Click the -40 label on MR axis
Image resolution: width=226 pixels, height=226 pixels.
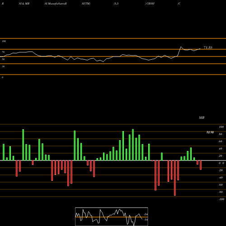click(221, 178)
